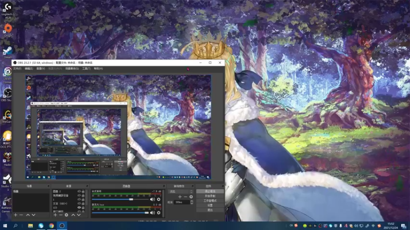Move the scene up in the Scenes panel
The width and height of the screenshot is (410, 230).
[28, 215]
